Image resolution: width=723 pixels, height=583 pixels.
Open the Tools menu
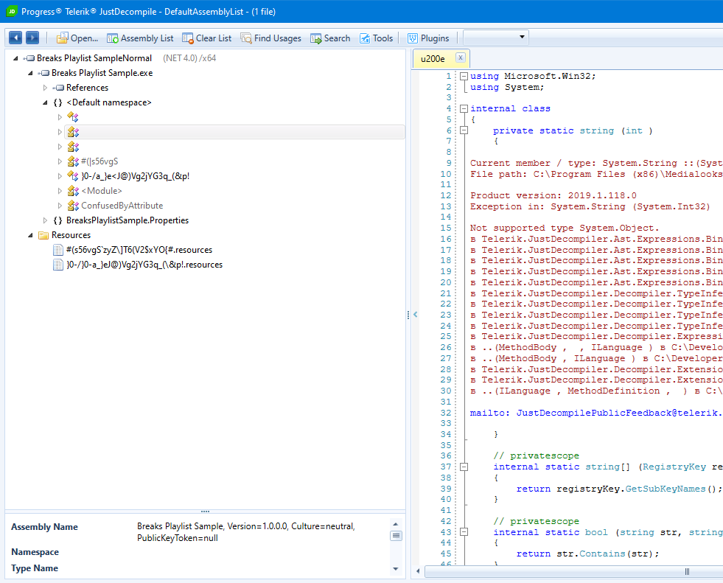377,38
